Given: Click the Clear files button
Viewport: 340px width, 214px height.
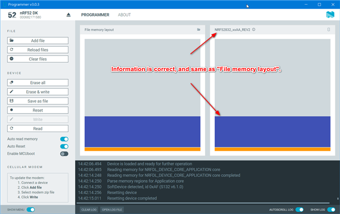Looking at the screenshot, I should (x=38, y=59).
